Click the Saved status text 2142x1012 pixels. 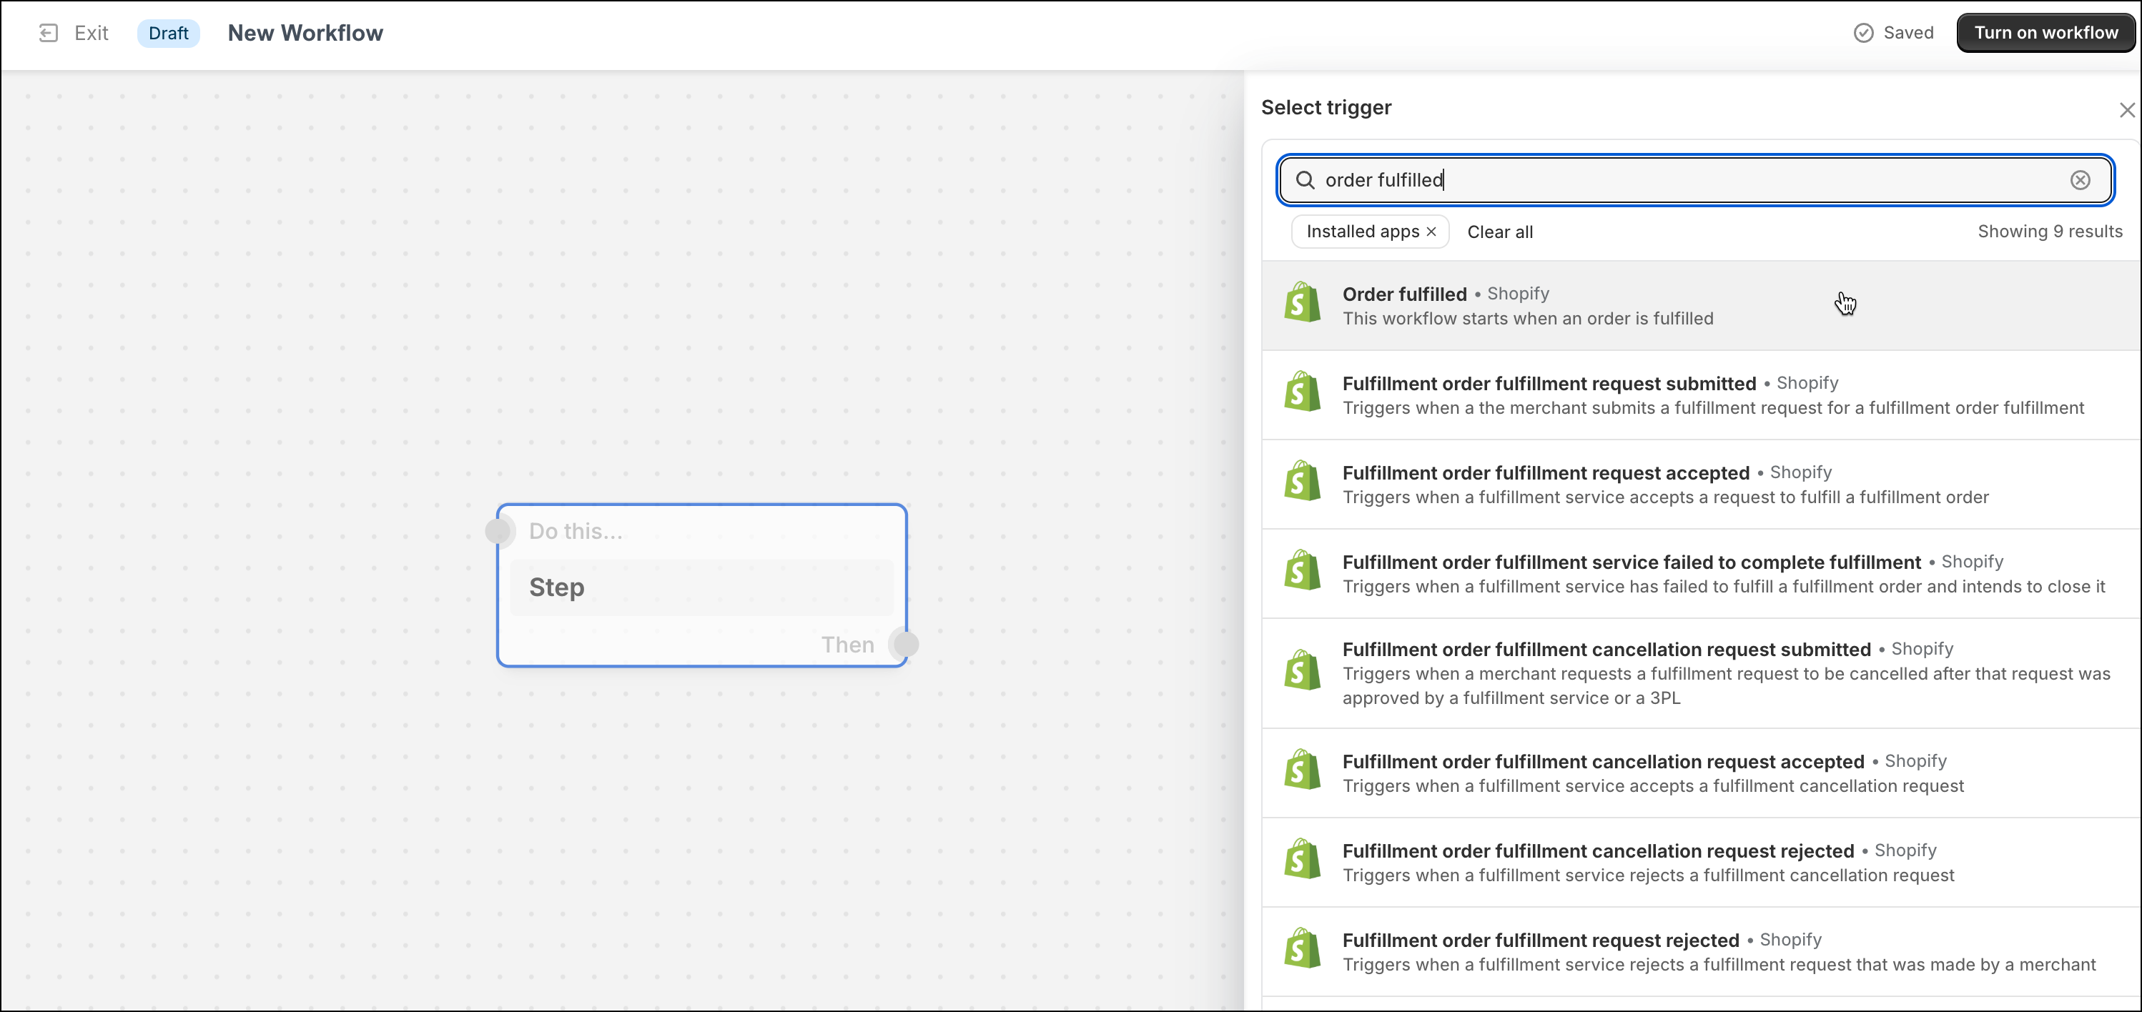(x=1908, y=34)
